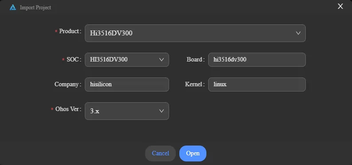Click the Cancel button
This screenshot has height=165, width=352.
(161, 153)
